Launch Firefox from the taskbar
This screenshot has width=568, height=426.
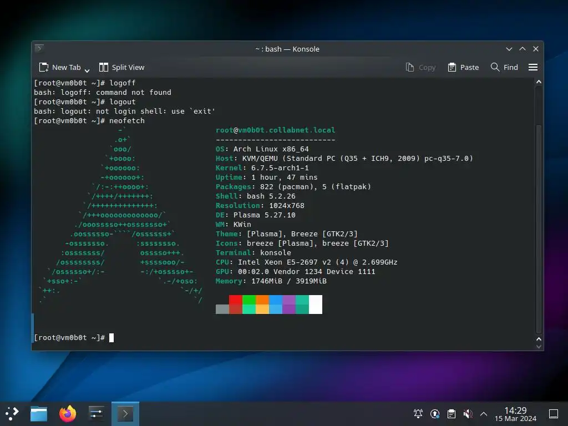point(68,414)
